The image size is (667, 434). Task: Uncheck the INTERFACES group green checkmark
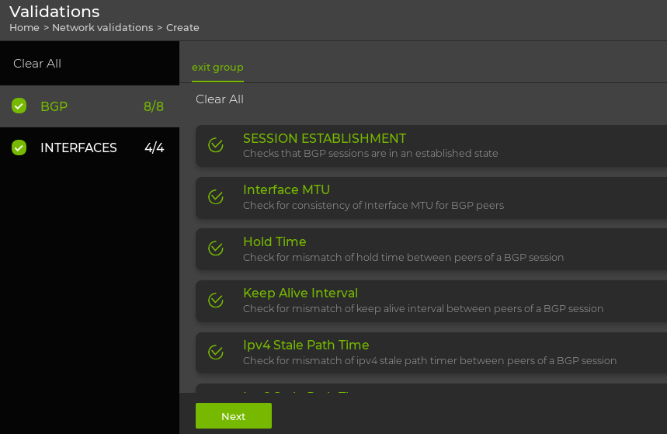(x=19, y=148)
